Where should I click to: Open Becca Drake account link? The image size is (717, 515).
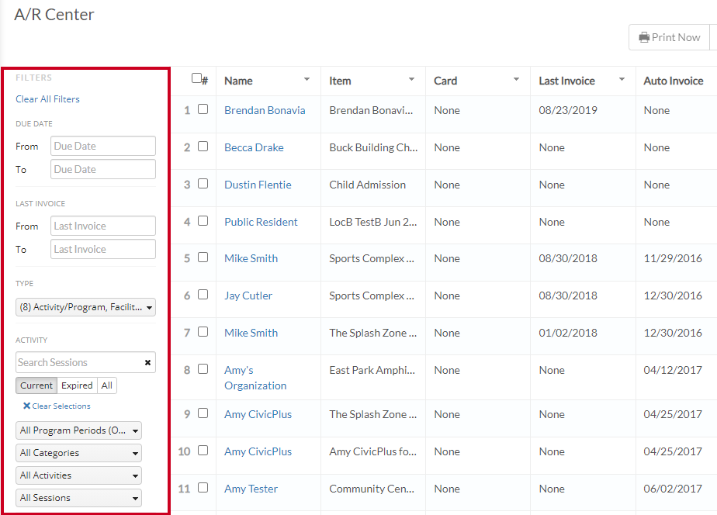click(254, 147)
